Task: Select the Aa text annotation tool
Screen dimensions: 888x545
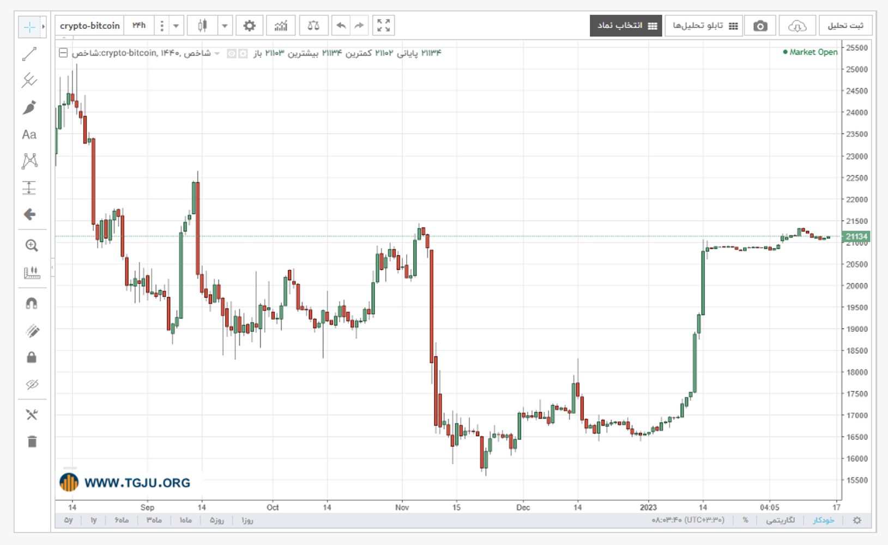Action: 29,135
